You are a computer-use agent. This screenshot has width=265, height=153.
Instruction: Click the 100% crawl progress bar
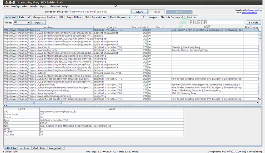coord(179,12)
